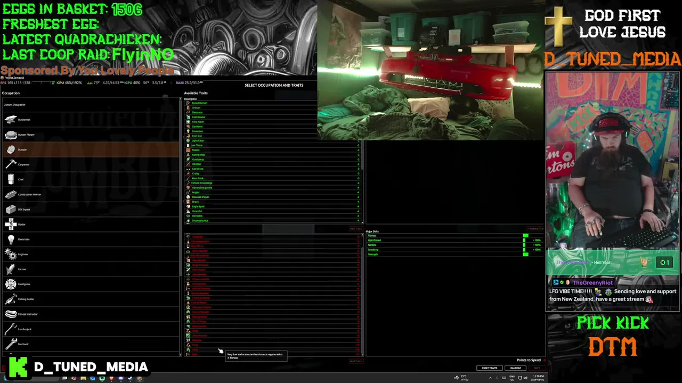Click the Random button
682x383 pixels.
[515, 368]
